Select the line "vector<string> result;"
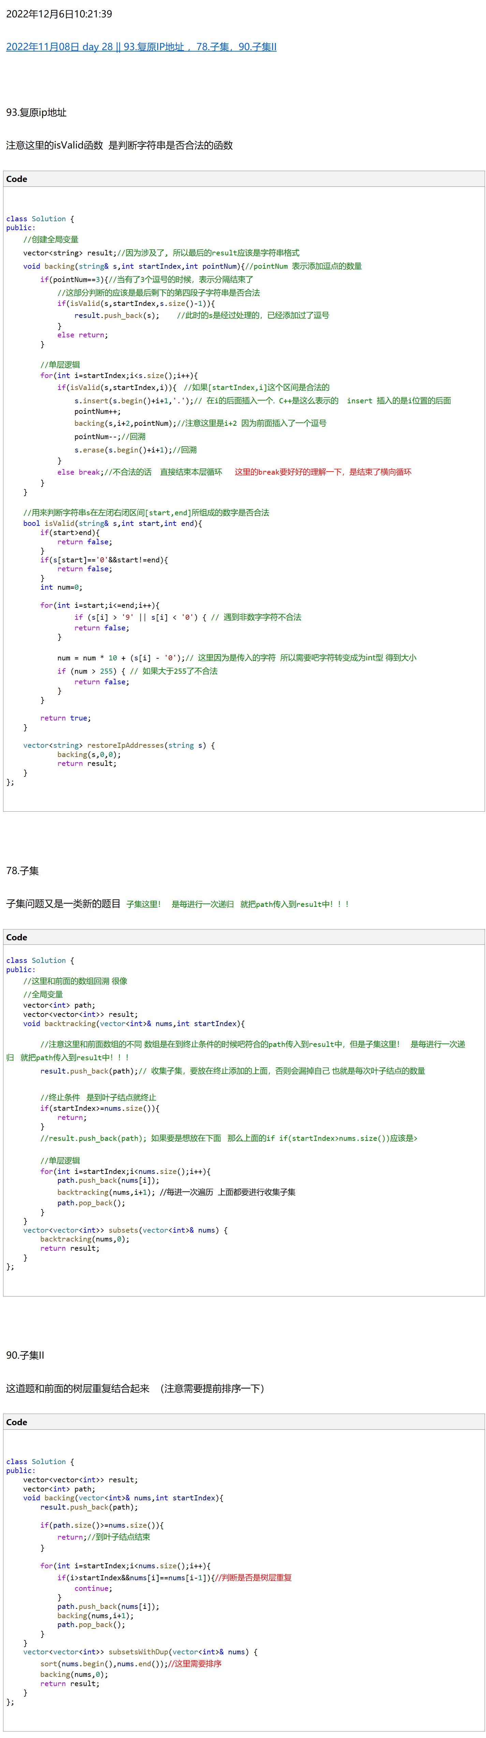This screenshot has width=486, height=1738. [70, 253]
